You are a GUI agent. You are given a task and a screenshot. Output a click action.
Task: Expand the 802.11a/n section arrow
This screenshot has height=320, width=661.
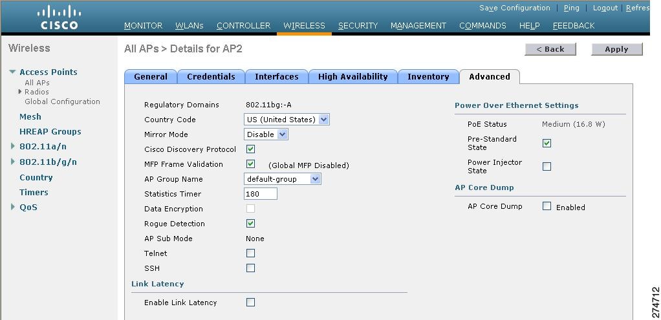pos(13,146)
